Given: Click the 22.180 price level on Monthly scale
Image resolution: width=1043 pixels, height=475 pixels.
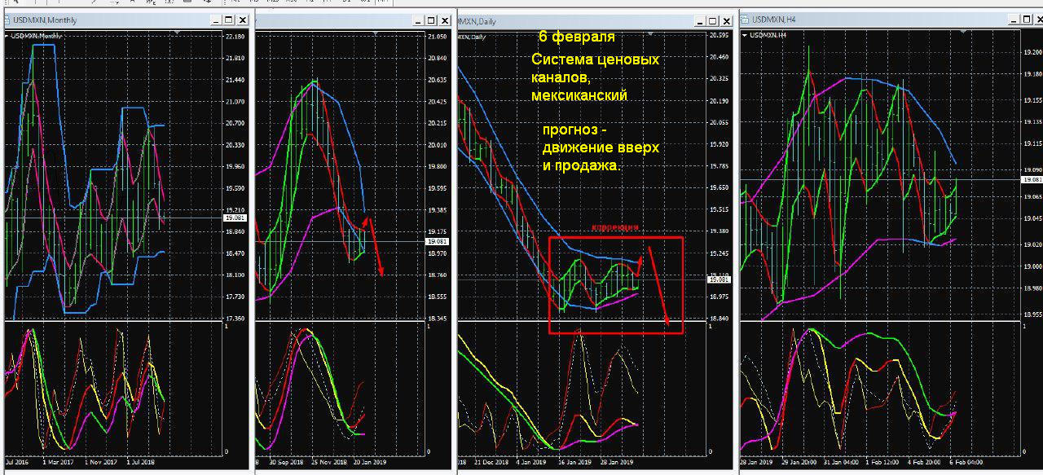Looking at the screenshot, I should [235, 37].
